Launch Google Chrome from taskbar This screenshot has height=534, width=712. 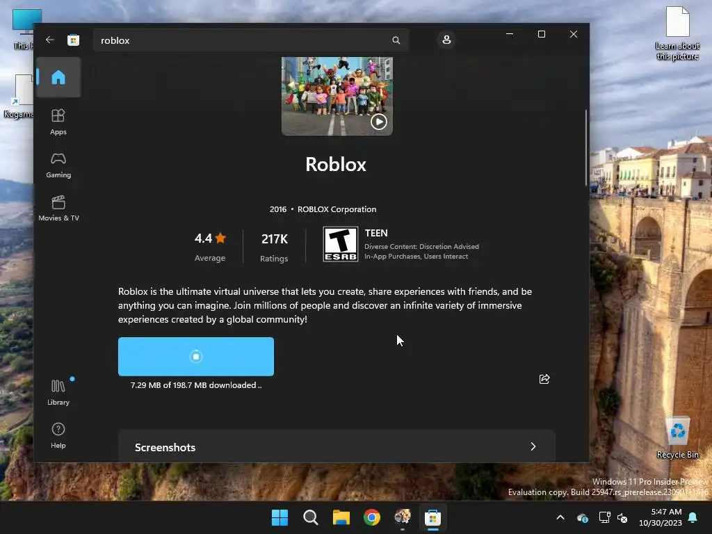(372, 517)
